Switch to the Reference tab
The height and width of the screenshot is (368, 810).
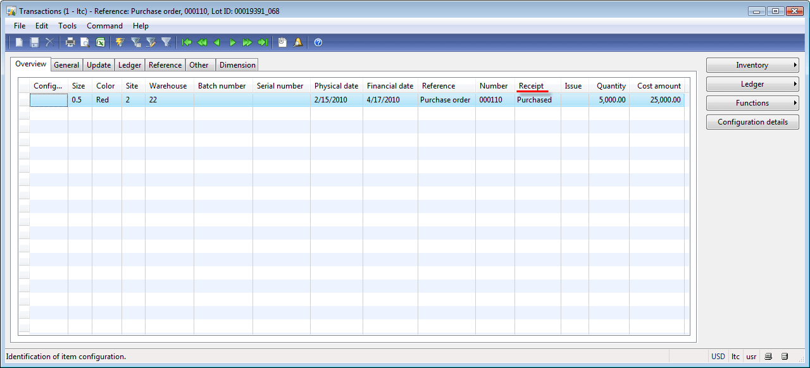(165, 64)
